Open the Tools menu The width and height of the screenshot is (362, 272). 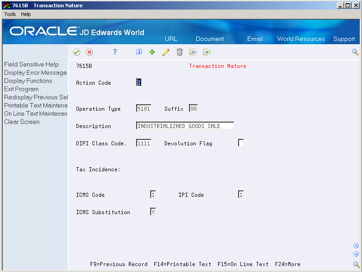point(10,14)
